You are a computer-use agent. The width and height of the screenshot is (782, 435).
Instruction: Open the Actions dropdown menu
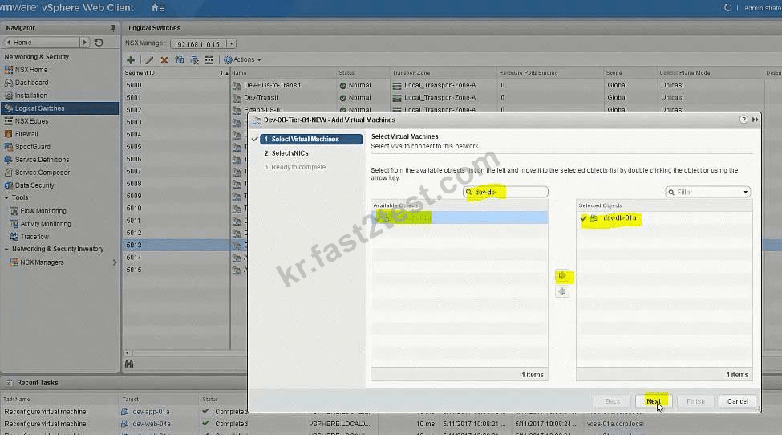point(242,60)
